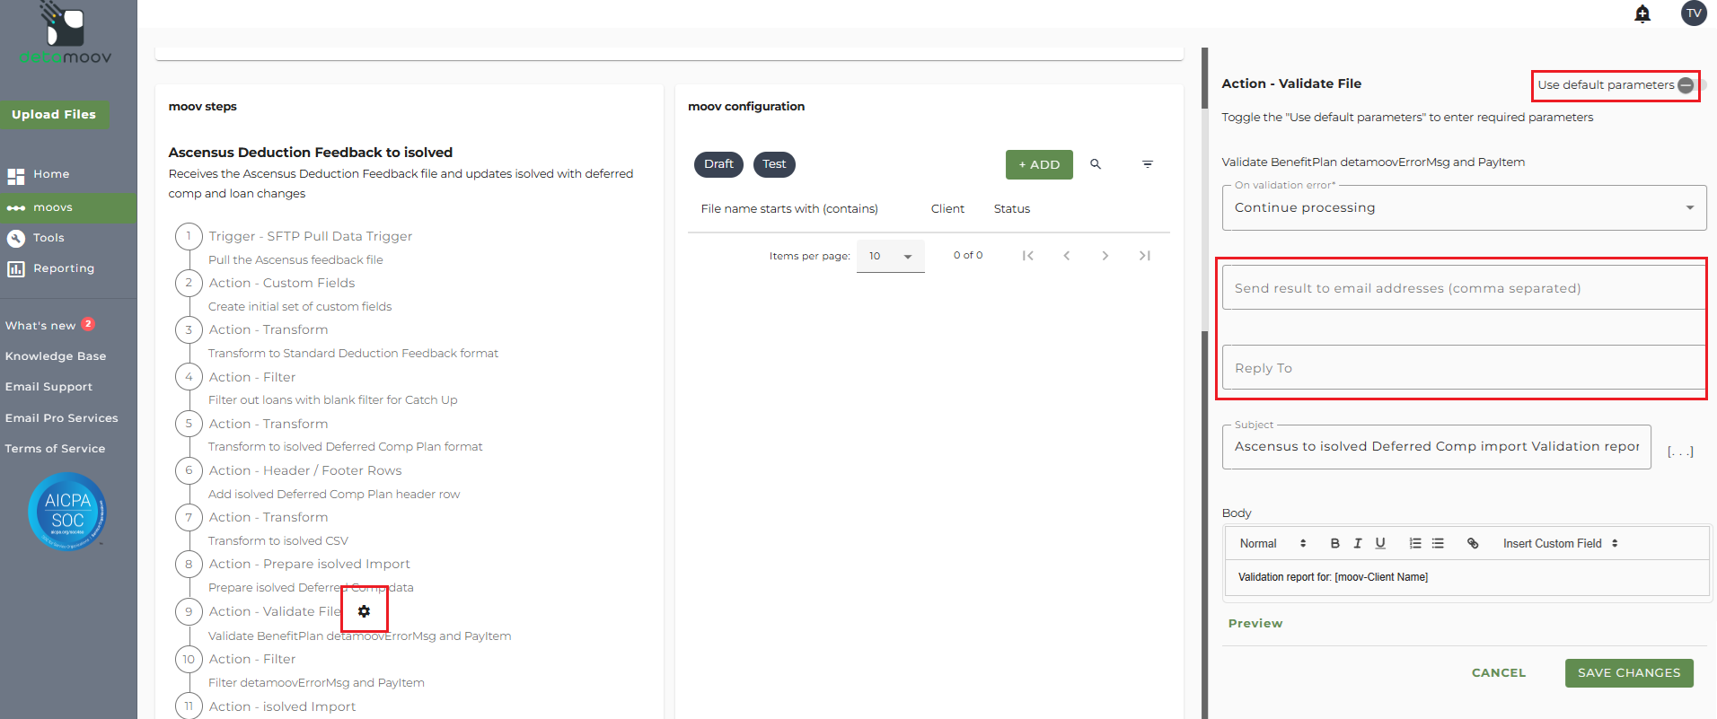
Task: Click the + ADD configuration button
Action: click(1039, 164)
